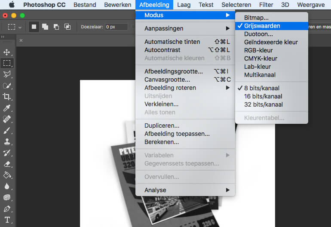Open the 3D menu

click(x=285, y=5)
